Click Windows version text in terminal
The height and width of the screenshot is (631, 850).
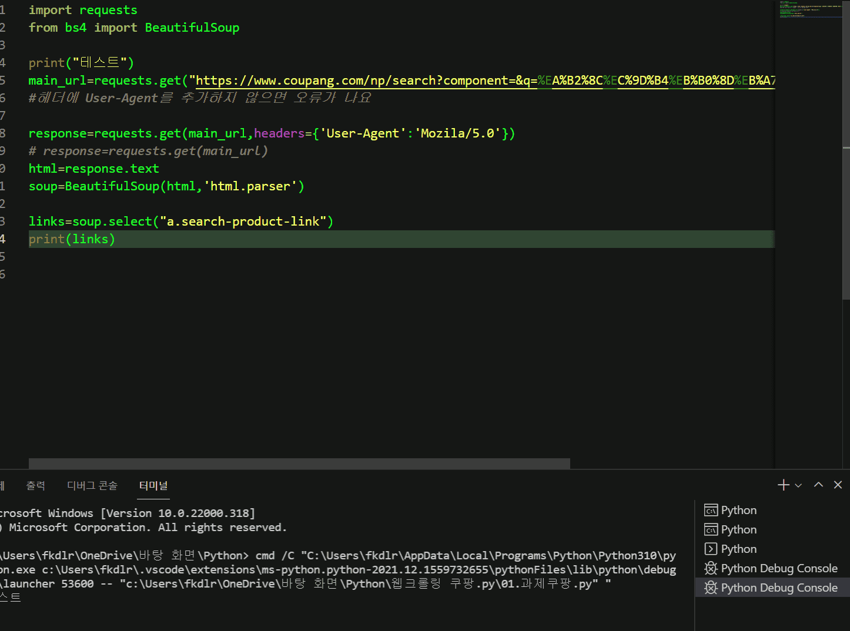(178, 513)
